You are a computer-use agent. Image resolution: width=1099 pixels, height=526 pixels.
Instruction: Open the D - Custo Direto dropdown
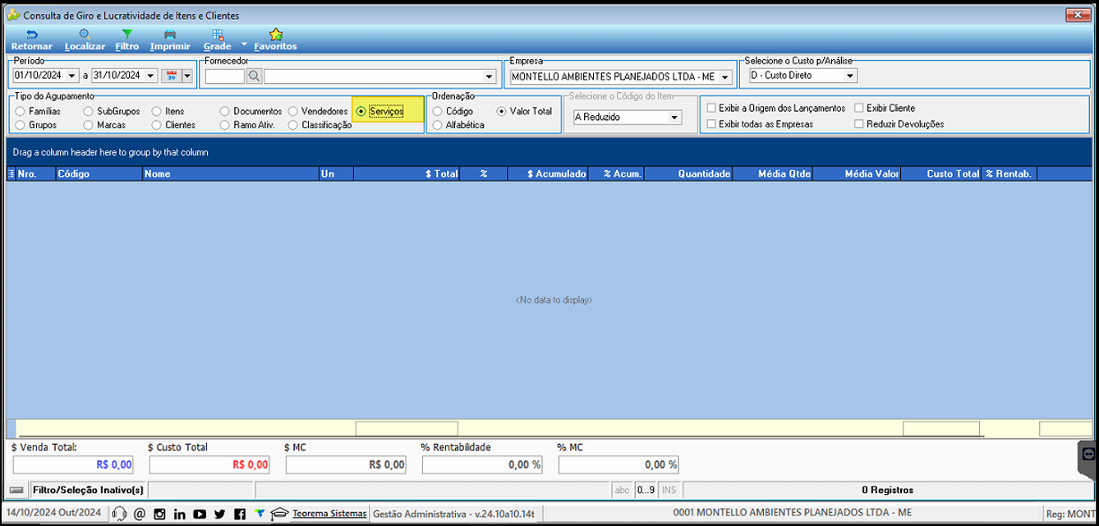click(x=851, y=76)
